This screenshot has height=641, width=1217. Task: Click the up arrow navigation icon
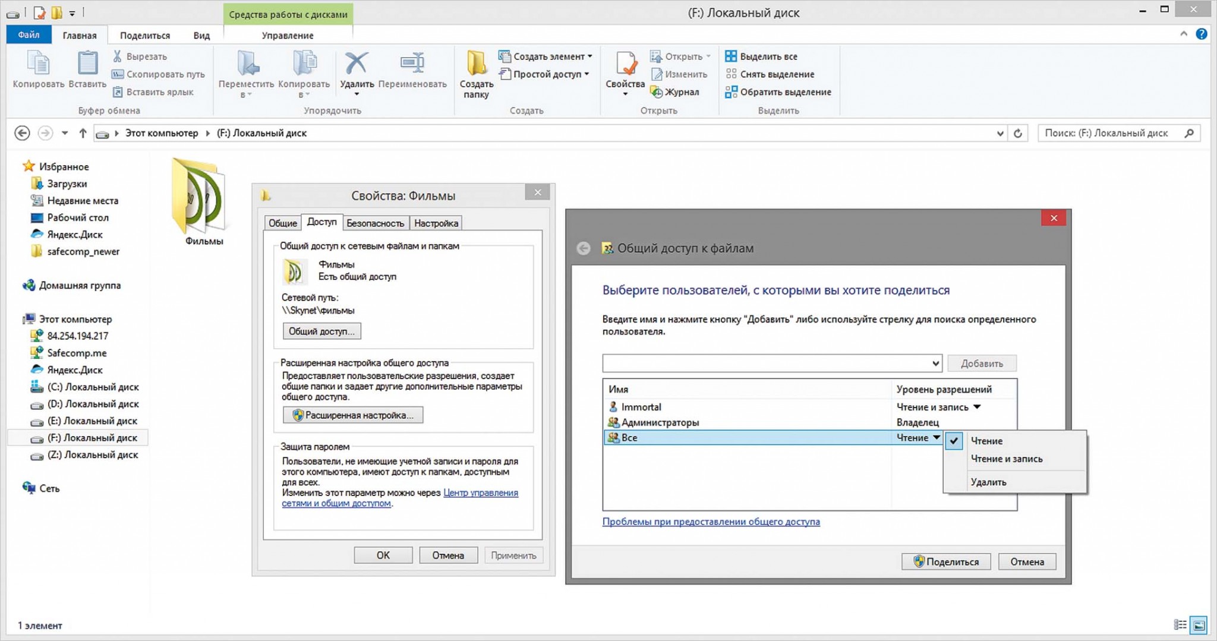(x=83, y=133)
